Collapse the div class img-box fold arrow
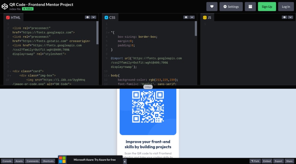Screen dimensions: 296x164 coord(10,76)
